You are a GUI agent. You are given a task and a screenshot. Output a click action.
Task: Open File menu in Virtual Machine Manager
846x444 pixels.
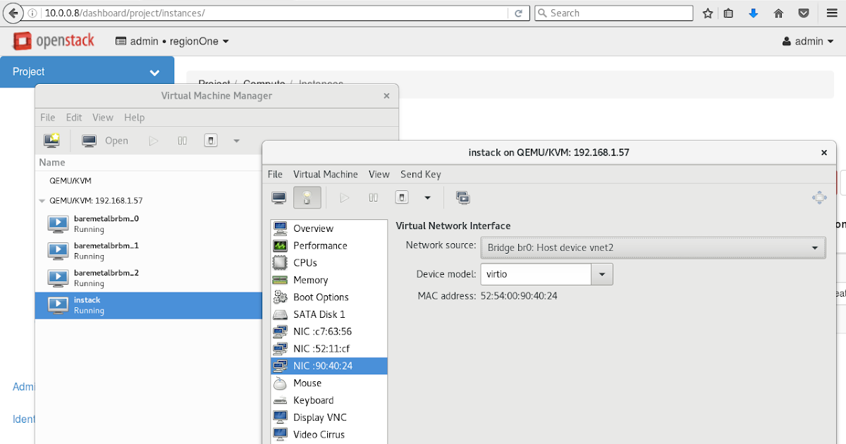47,118
